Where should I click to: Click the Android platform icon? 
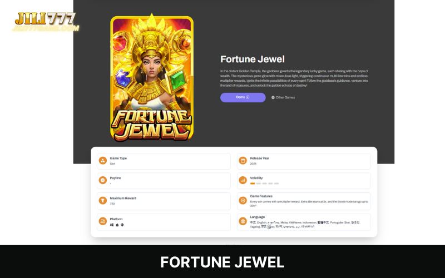coord(122,225)
